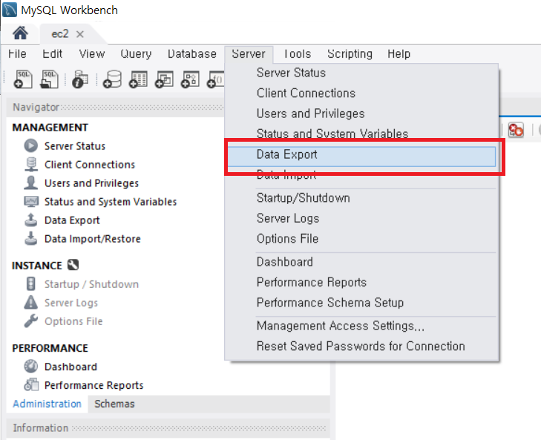Create a new table toolbar icon

138,79
